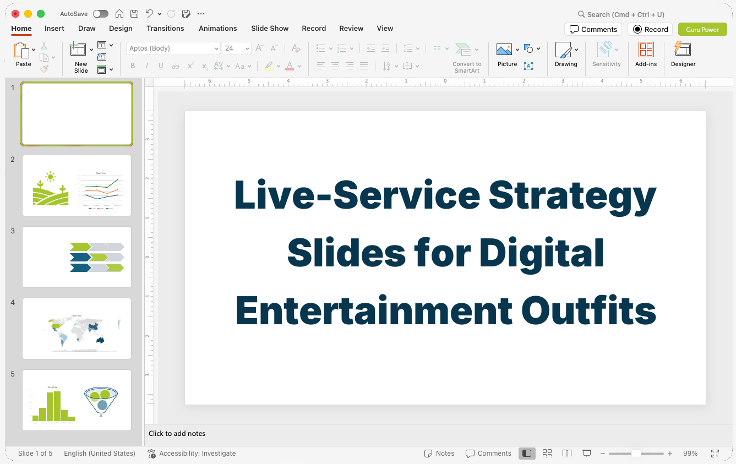Click the Notes button in status bar
The image size is (736, 464).
click(439, 454)
